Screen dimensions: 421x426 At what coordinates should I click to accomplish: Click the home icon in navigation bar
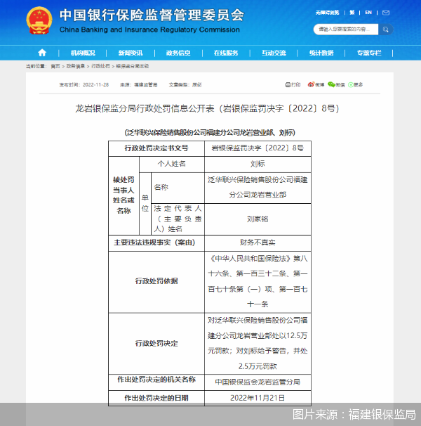42,53
